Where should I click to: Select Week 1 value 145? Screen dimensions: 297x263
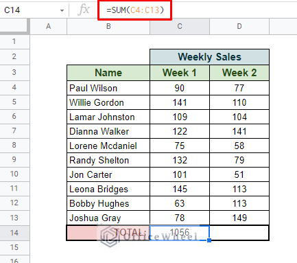(x=180, y=189)
